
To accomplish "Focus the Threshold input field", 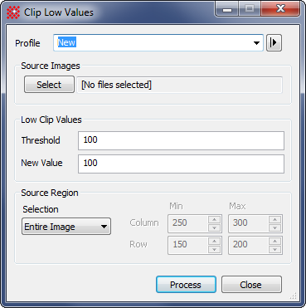I will 181,140.
